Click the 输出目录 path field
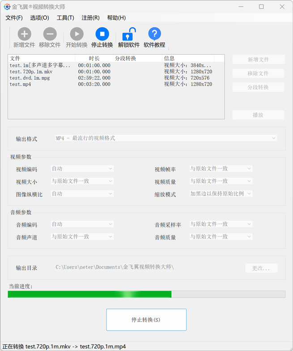Image resolution: width=293 pixels, height=351 pixels. pos(148,267)
